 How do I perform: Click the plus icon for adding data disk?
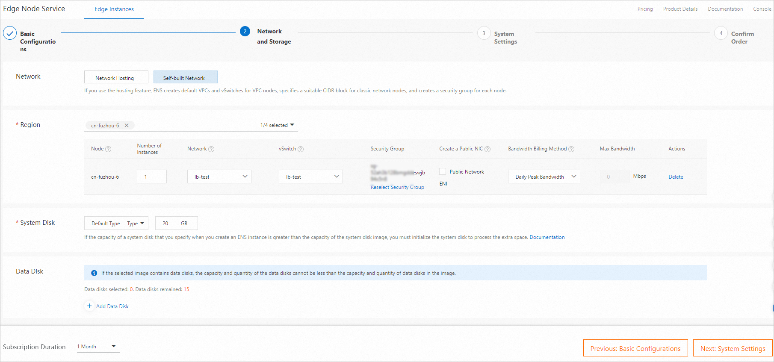pos(89,306)
